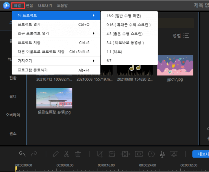
Task: Open the 파일 menu
Action: 18,6
